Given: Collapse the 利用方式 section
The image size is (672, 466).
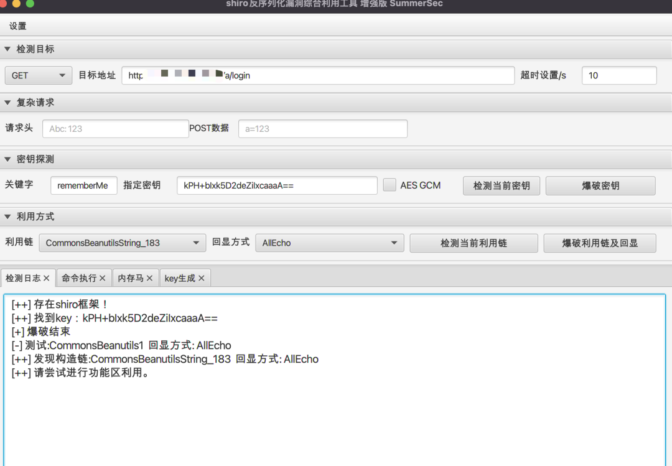Looking at the screenshot, I should (7, 217).
